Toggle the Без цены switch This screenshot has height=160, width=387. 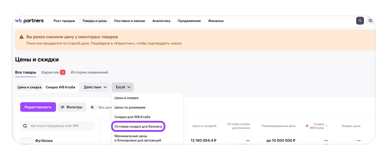tap(93, 107)
